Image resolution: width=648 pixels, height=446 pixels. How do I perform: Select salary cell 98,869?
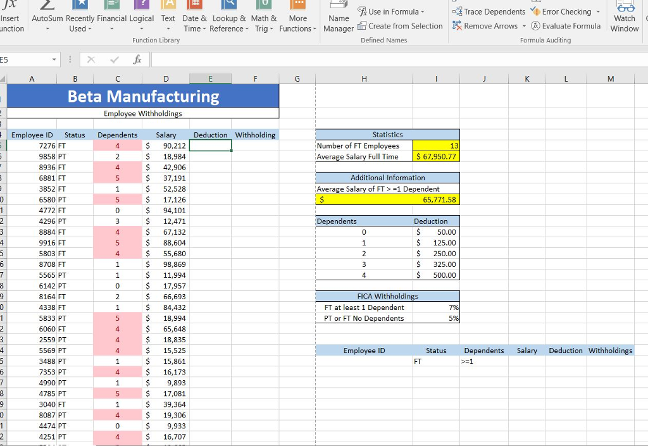point(166,264)
